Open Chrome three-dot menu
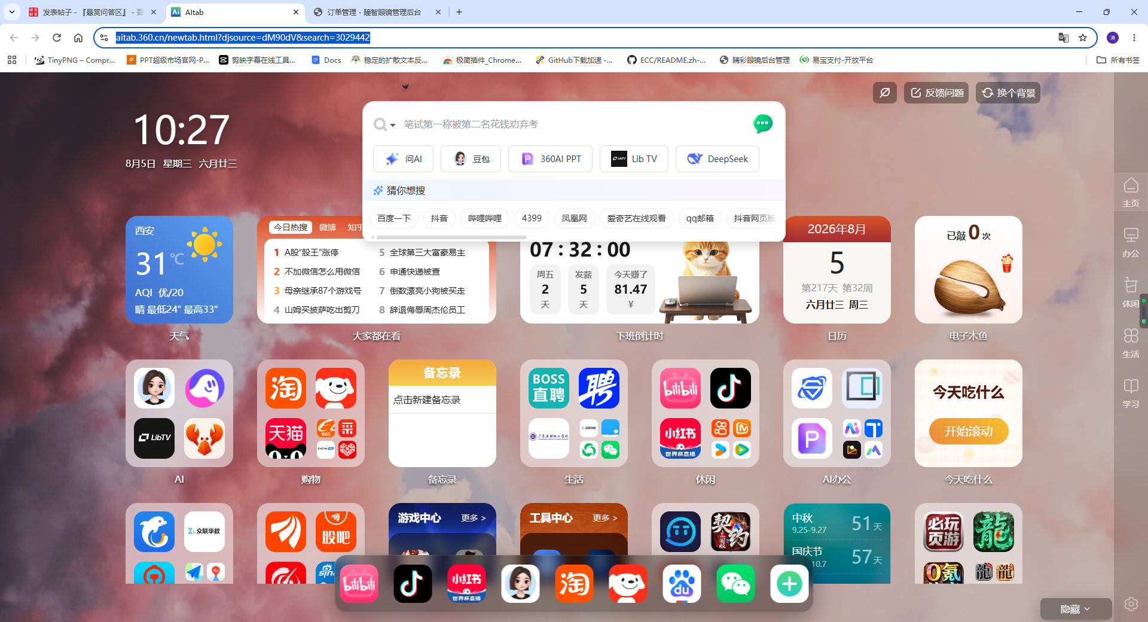The height and width of the screenshot is (622, 1148). click(1134, 38)
